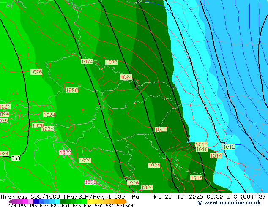Click the 498 legend value
Image resolution: width=268 pixels, height=207 pixels.
click(x=33, y=205)
